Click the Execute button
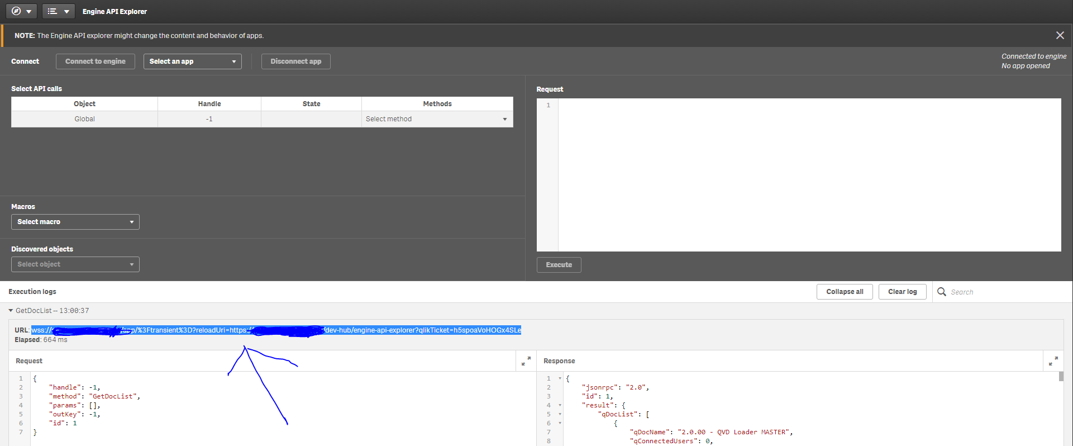 tap(559, 265)
